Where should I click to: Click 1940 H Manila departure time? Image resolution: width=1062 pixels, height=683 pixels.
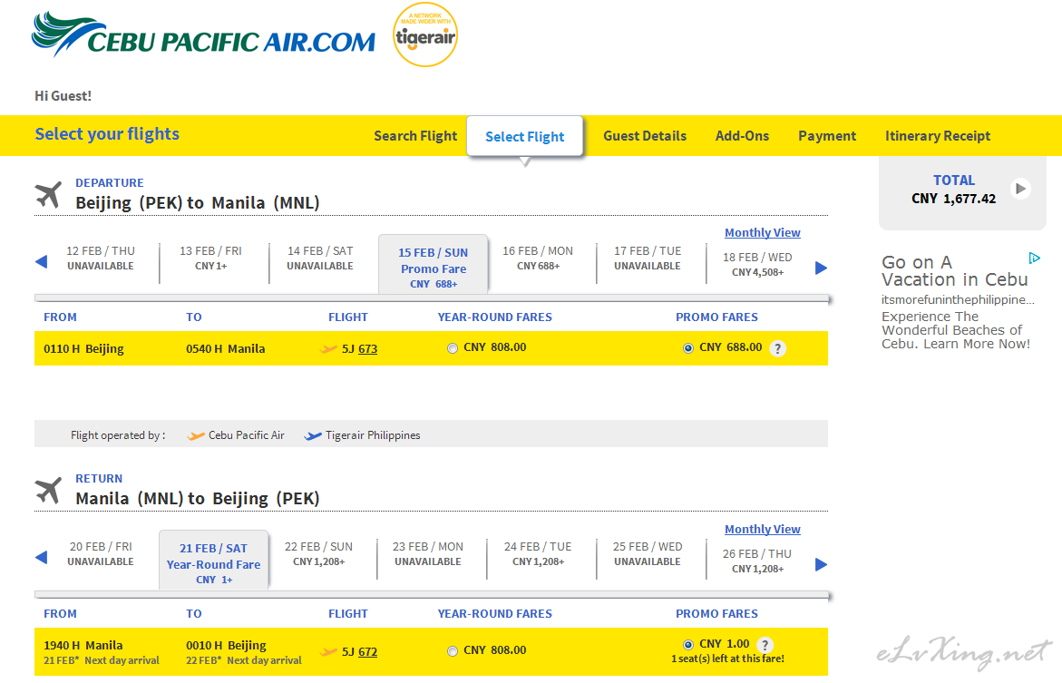pos(83,645)
